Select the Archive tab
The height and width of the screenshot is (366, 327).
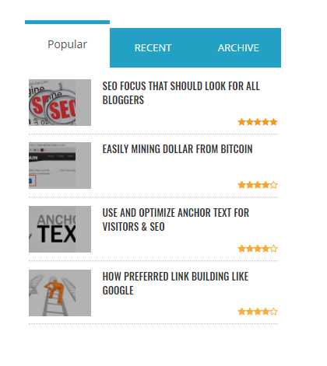pos(238,48)
